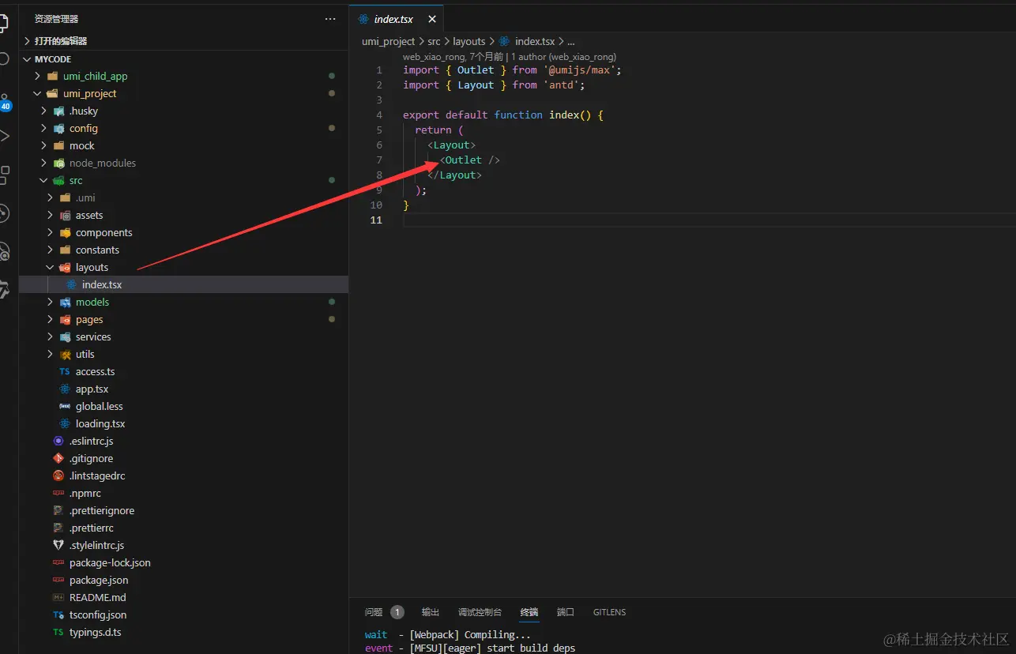Open the README.md file
The width and height of the screenshot is (1016, 654).
point(183,598)
